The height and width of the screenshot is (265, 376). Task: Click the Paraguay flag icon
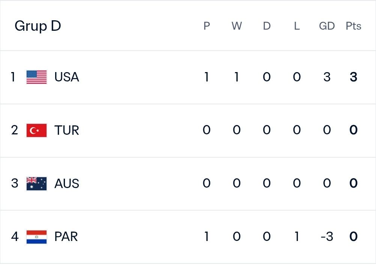click(36, 237)
